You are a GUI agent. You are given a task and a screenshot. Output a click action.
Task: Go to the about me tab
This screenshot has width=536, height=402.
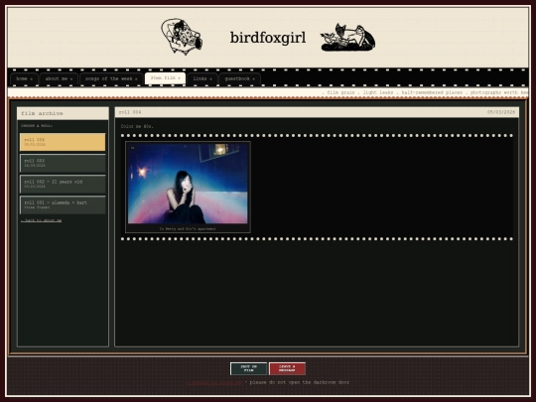[x=59, y=78]
